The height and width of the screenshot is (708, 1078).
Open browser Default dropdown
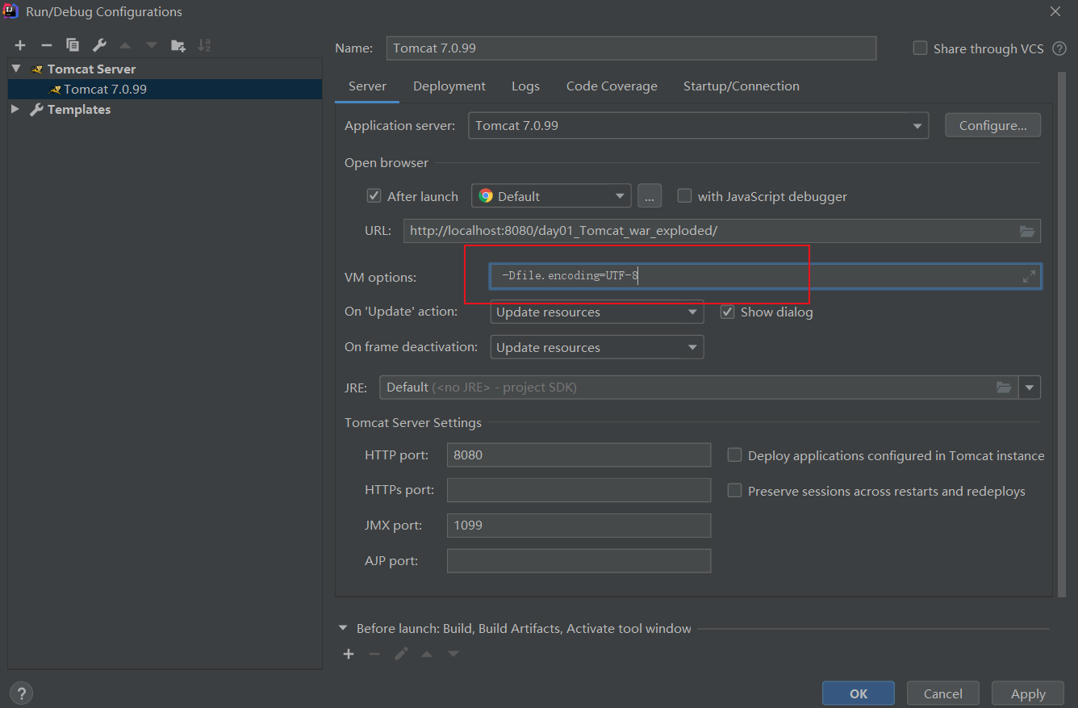(551, 196)
